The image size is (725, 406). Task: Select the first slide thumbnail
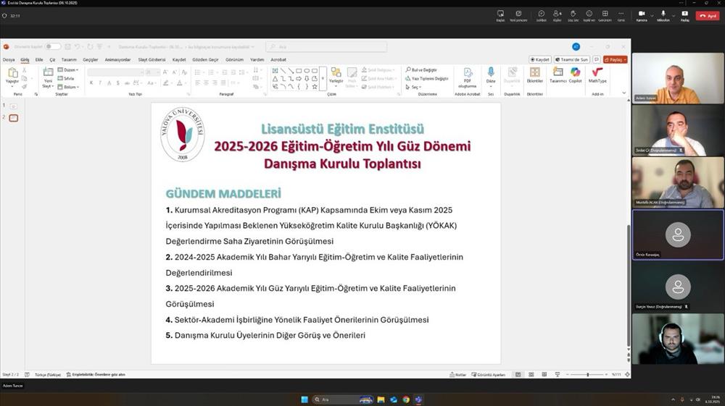13,106
